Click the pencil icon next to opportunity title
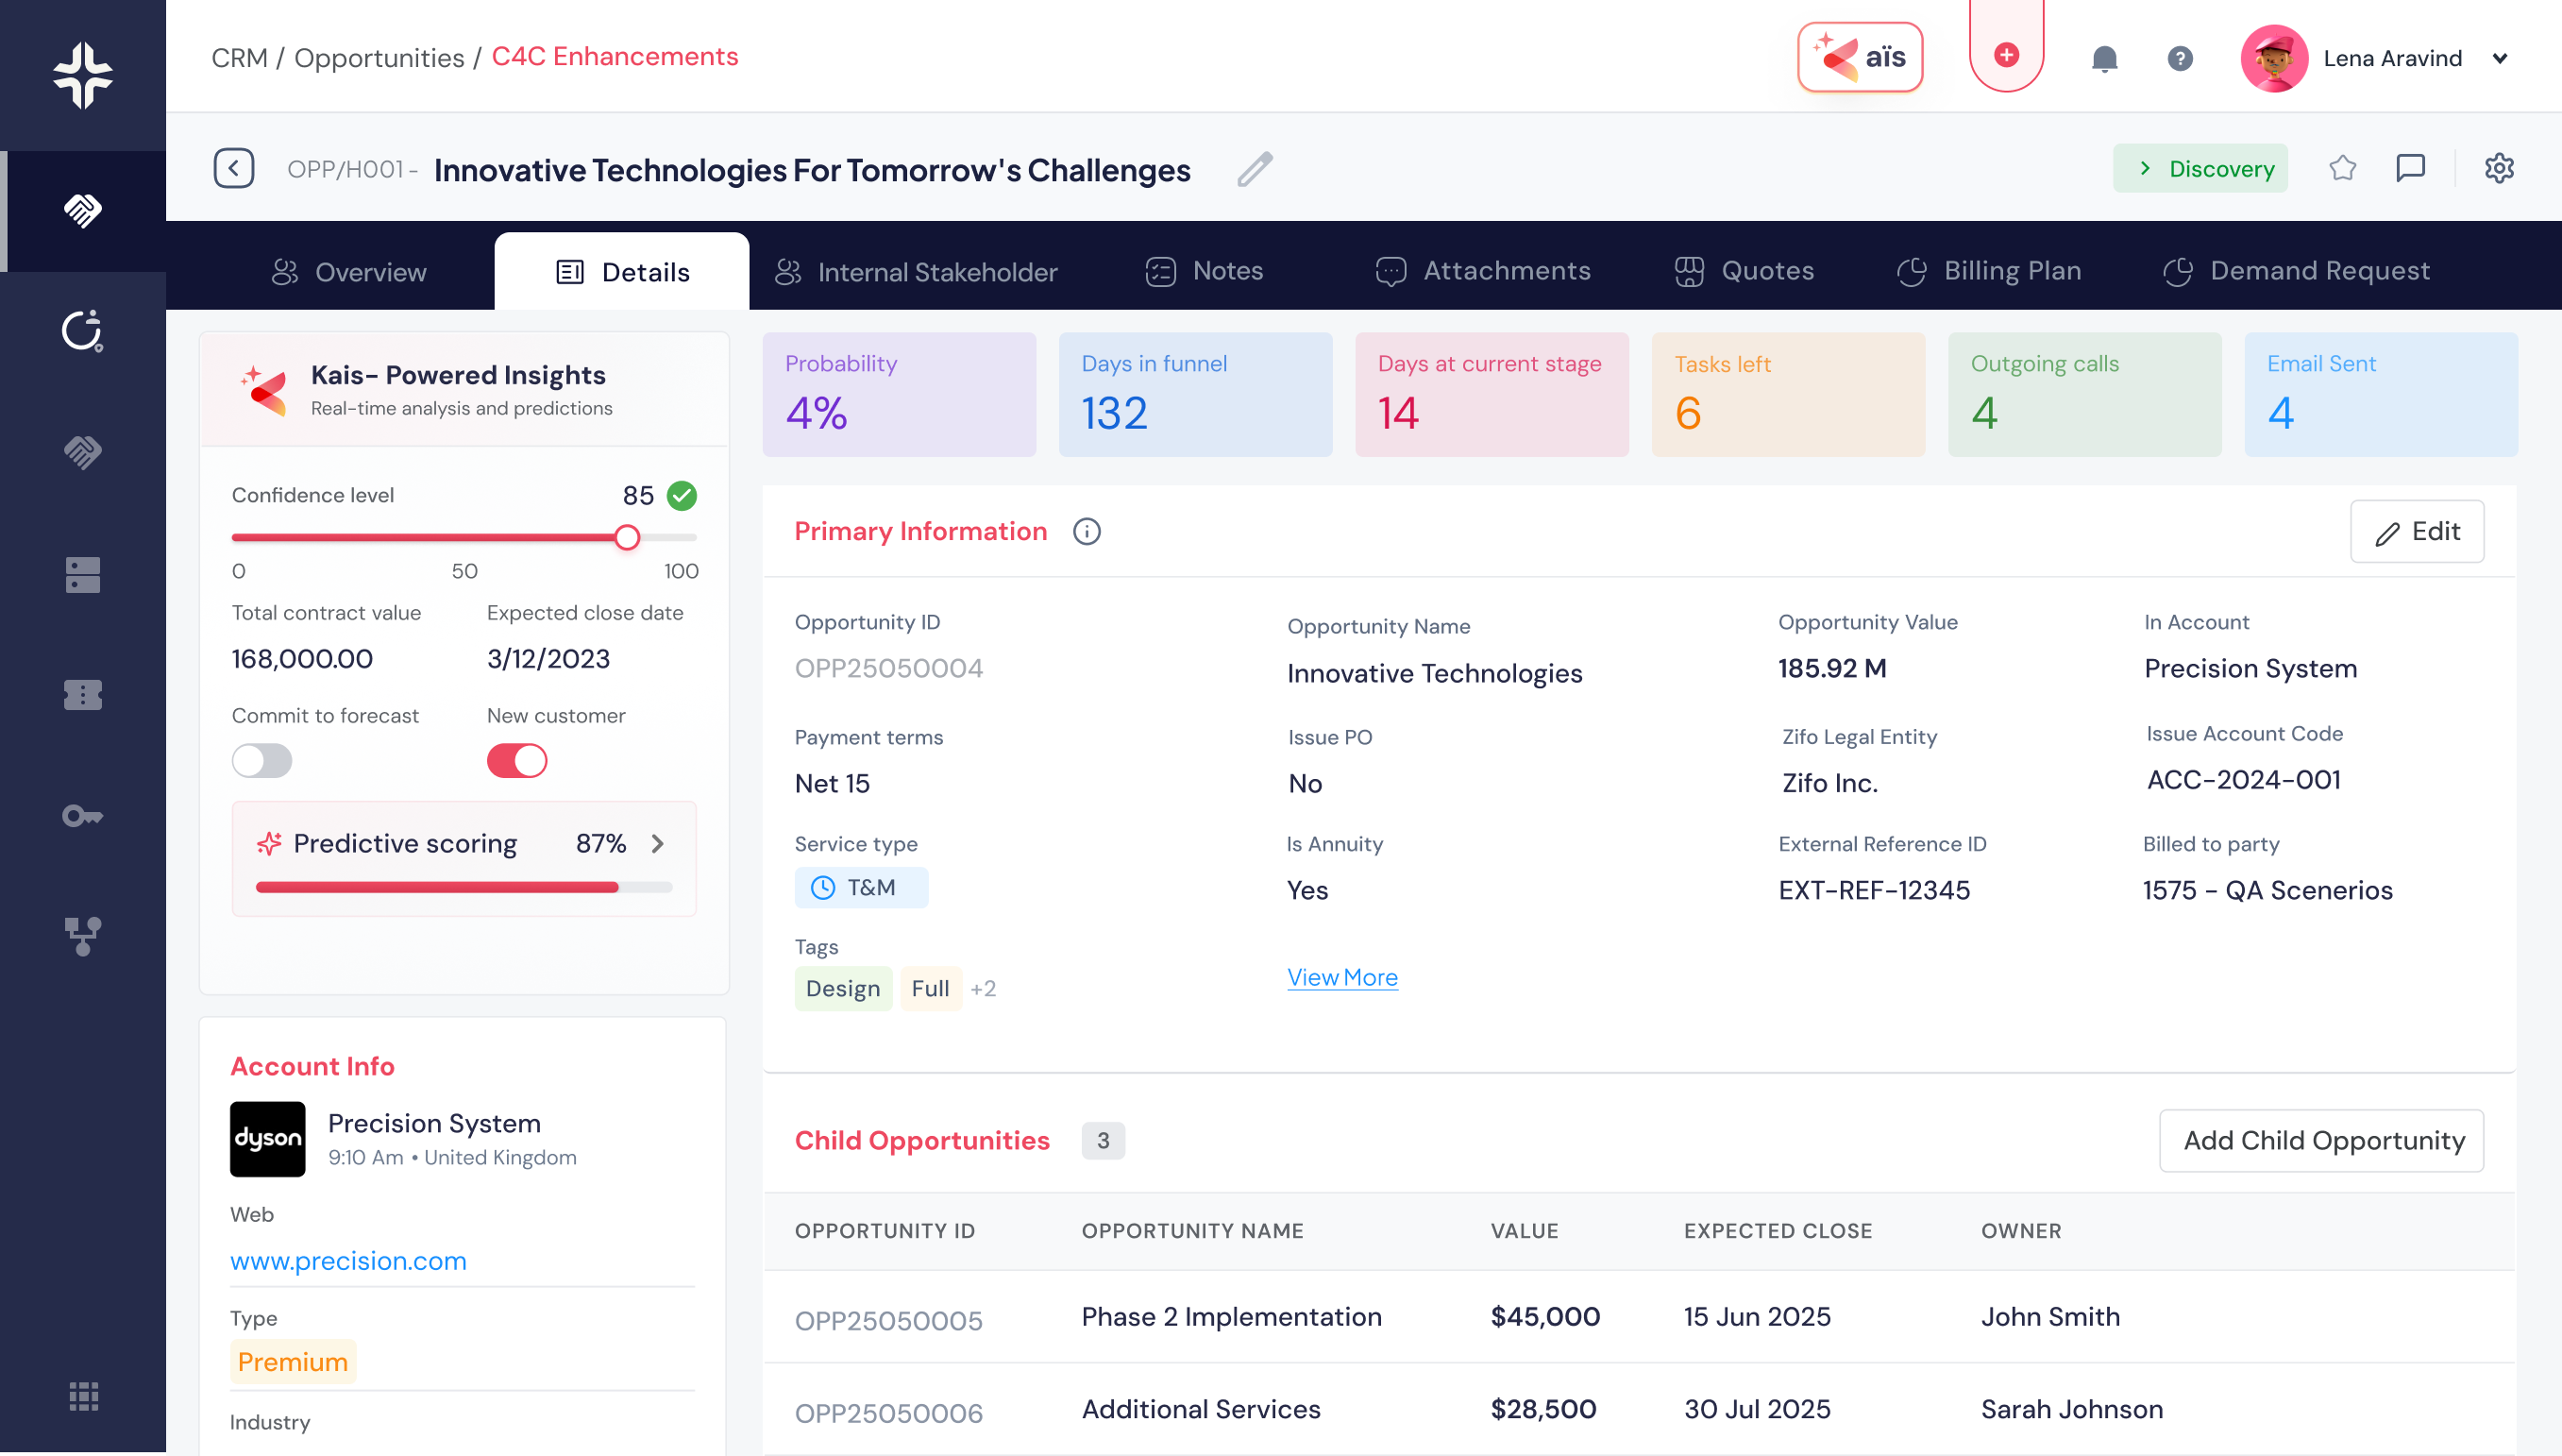The height and width of the screenshot is (1456, 2562). click(1255, 169)
